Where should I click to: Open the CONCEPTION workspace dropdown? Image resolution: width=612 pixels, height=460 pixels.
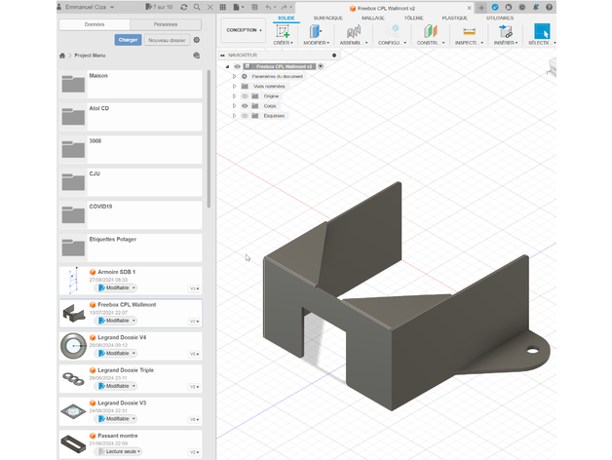pyautogui.click(x=244, y=30)
